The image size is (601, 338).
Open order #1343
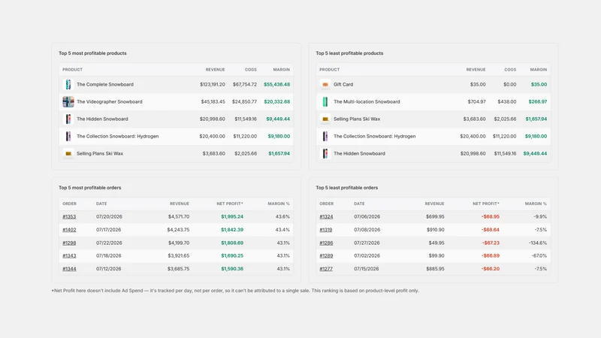(x=69, y=255)
